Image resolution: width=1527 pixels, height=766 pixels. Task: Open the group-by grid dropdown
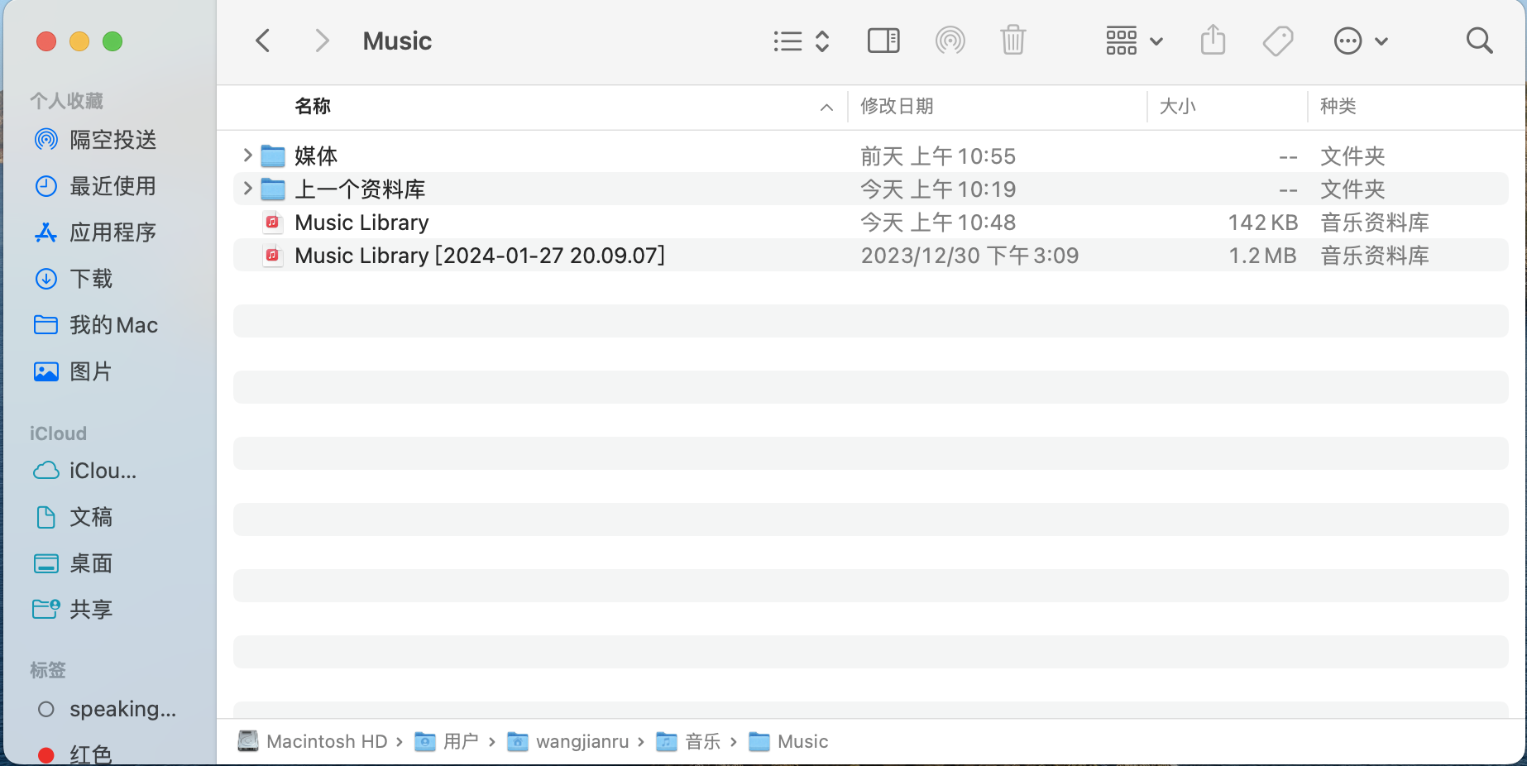pos(1134,41)
